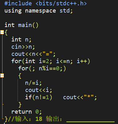
Task: Click the return 0; statement
Action: (x=27, y=112)
